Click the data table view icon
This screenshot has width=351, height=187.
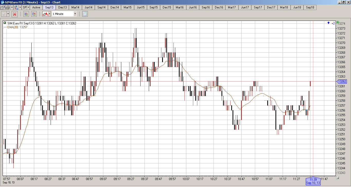pyautogui.click(x=85, y=14)
